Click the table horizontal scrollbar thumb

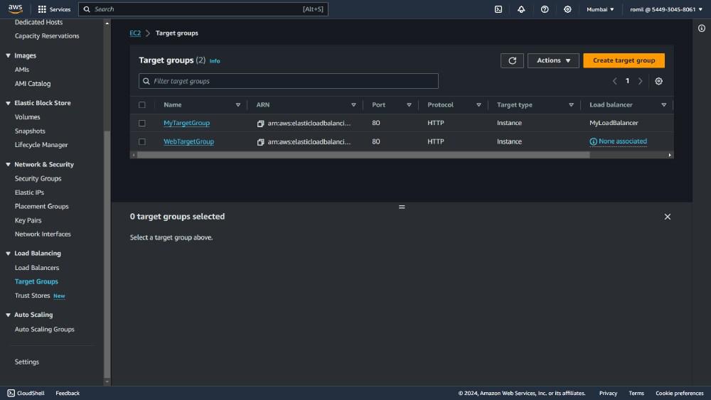pos(363,155)
